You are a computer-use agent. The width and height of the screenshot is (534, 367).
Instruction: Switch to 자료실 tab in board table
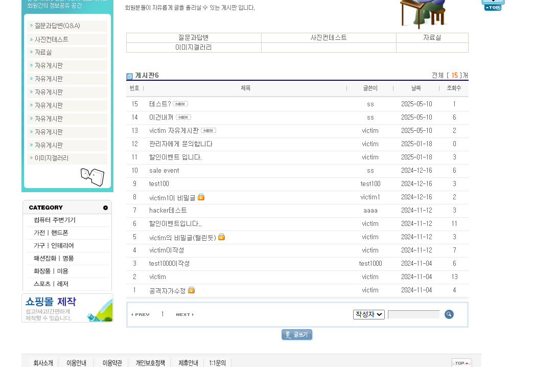tap(432, 38)
